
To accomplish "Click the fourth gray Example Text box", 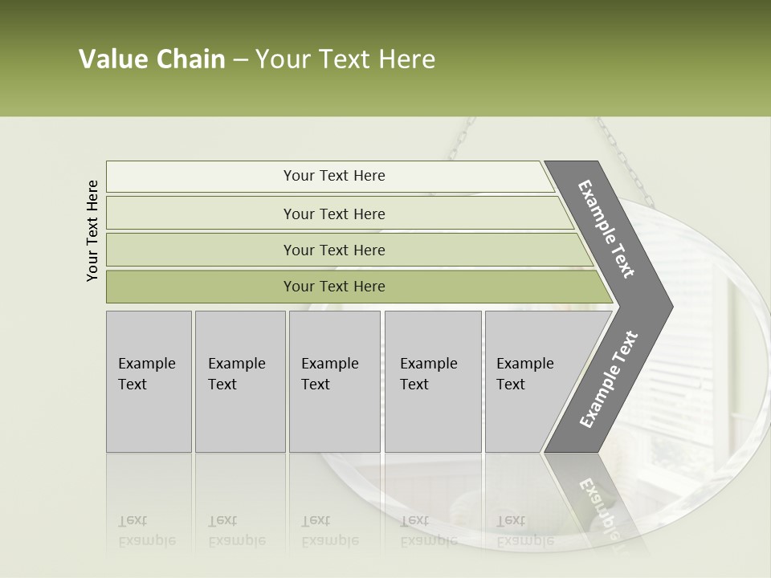I will coord(433,381).
